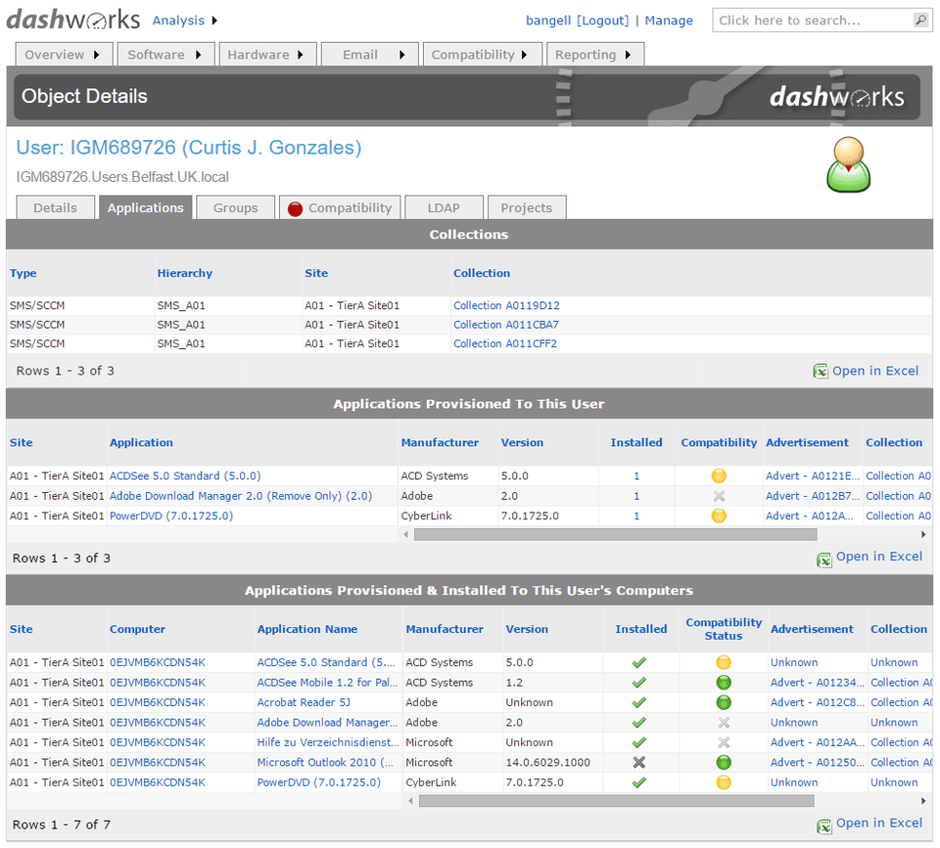The height and width of the screenshot is (848, 940).
Task: Open Advert - A012B7... advertisement link
Action: (812, 496)
